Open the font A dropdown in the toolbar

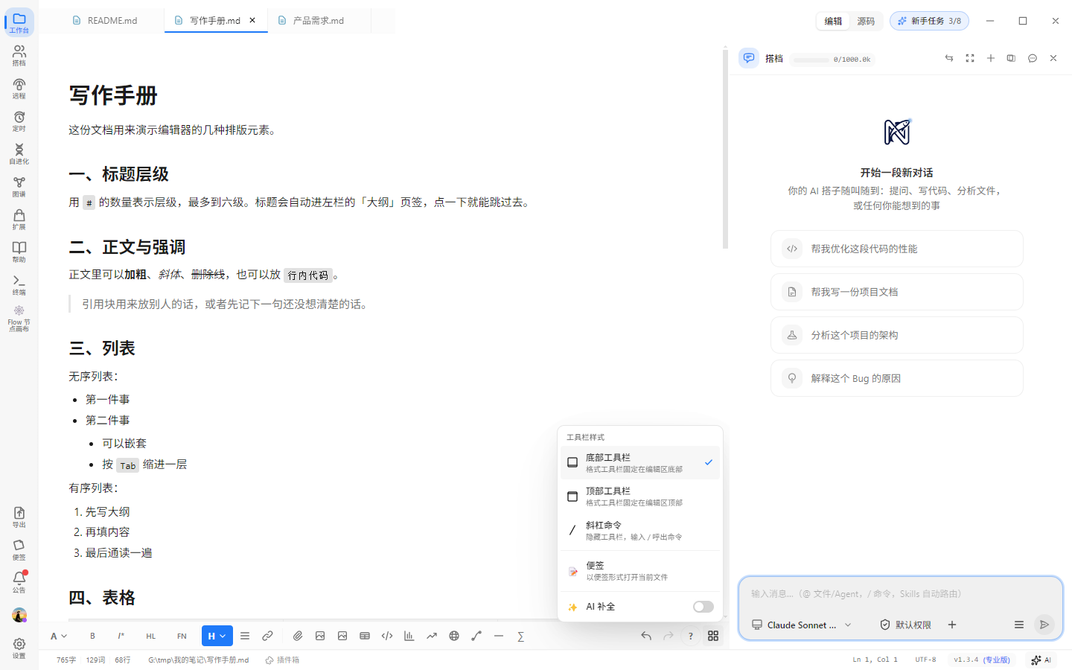59,636
